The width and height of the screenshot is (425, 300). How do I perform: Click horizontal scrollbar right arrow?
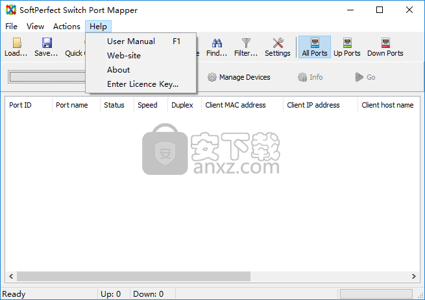tap(414, 277)
